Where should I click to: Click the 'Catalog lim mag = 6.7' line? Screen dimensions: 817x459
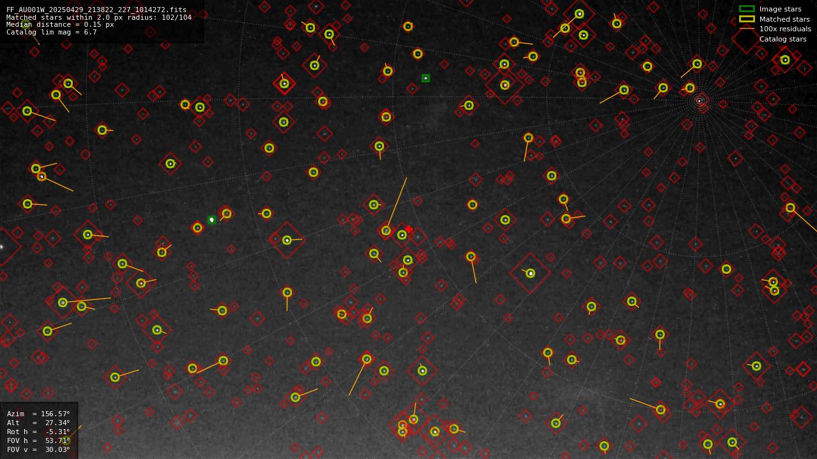52,32
